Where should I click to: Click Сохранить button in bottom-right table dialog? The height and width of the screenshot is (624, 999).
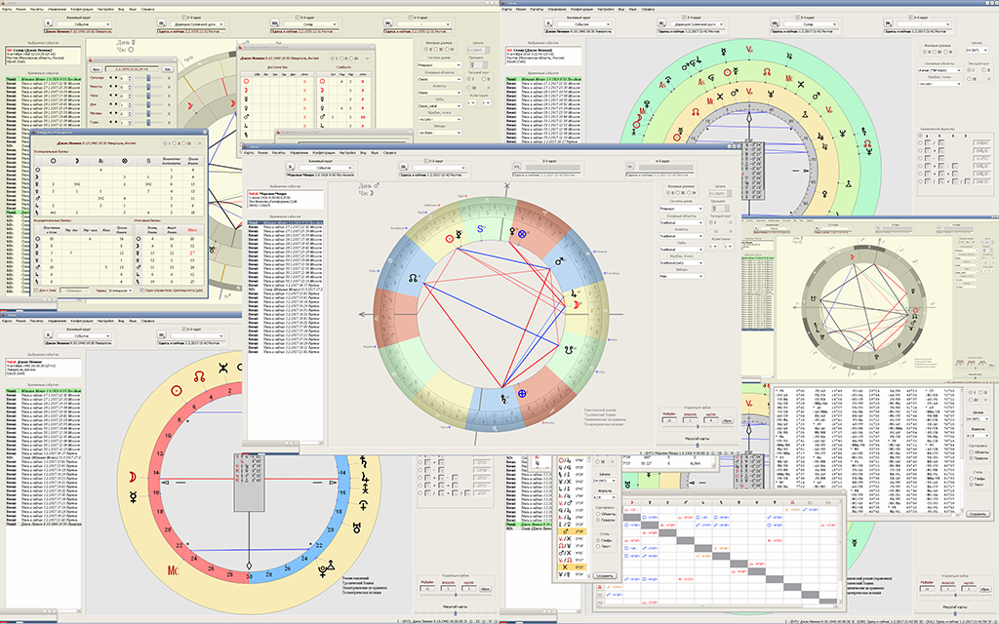point(978,513)
